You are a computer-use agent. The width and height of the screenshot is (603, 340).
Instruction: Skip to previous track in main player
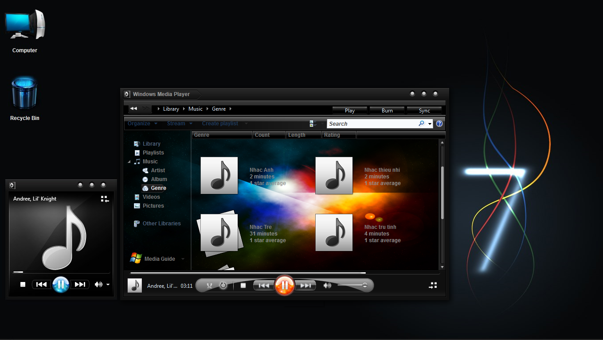tap(264, 286)
